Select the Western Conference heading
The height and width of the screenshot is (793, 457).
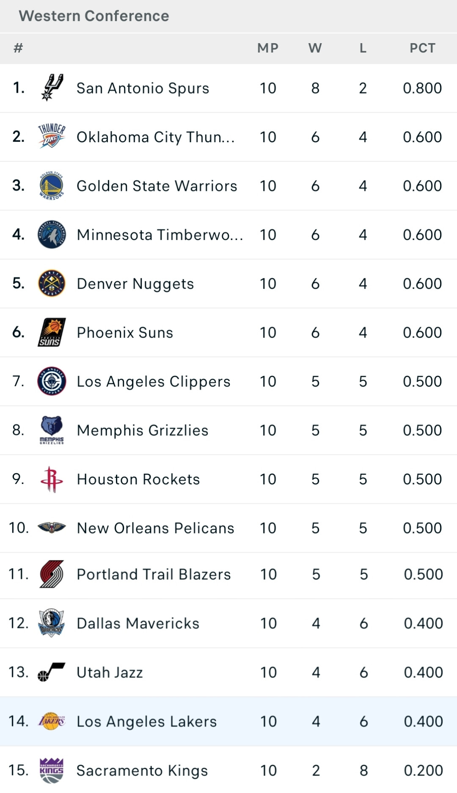pos(94,16)
